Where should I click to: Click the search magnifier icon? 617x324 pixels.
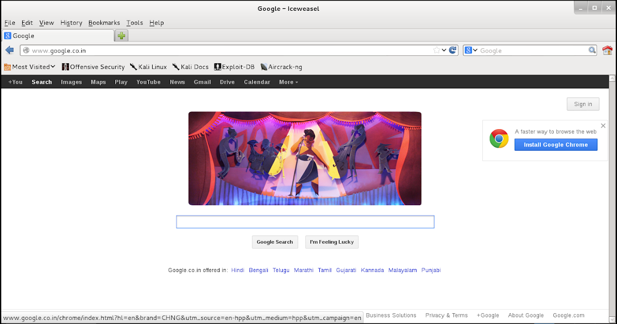coord(592,50)
